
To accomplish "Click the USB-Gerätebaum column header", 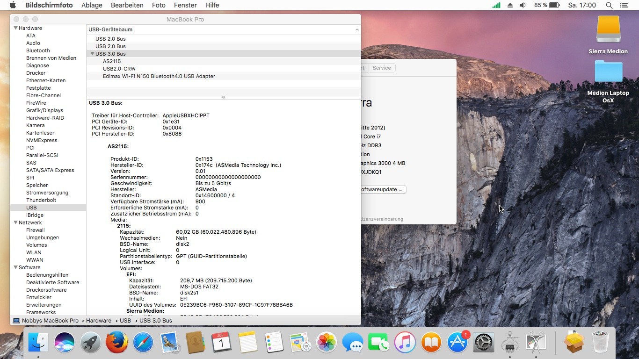I will 224,29.
